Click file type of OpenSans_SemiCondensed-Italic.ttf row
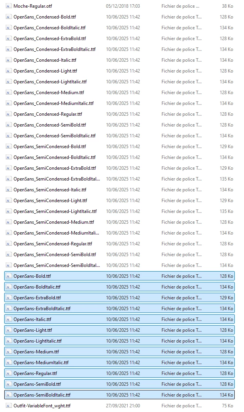 point(182,189)
